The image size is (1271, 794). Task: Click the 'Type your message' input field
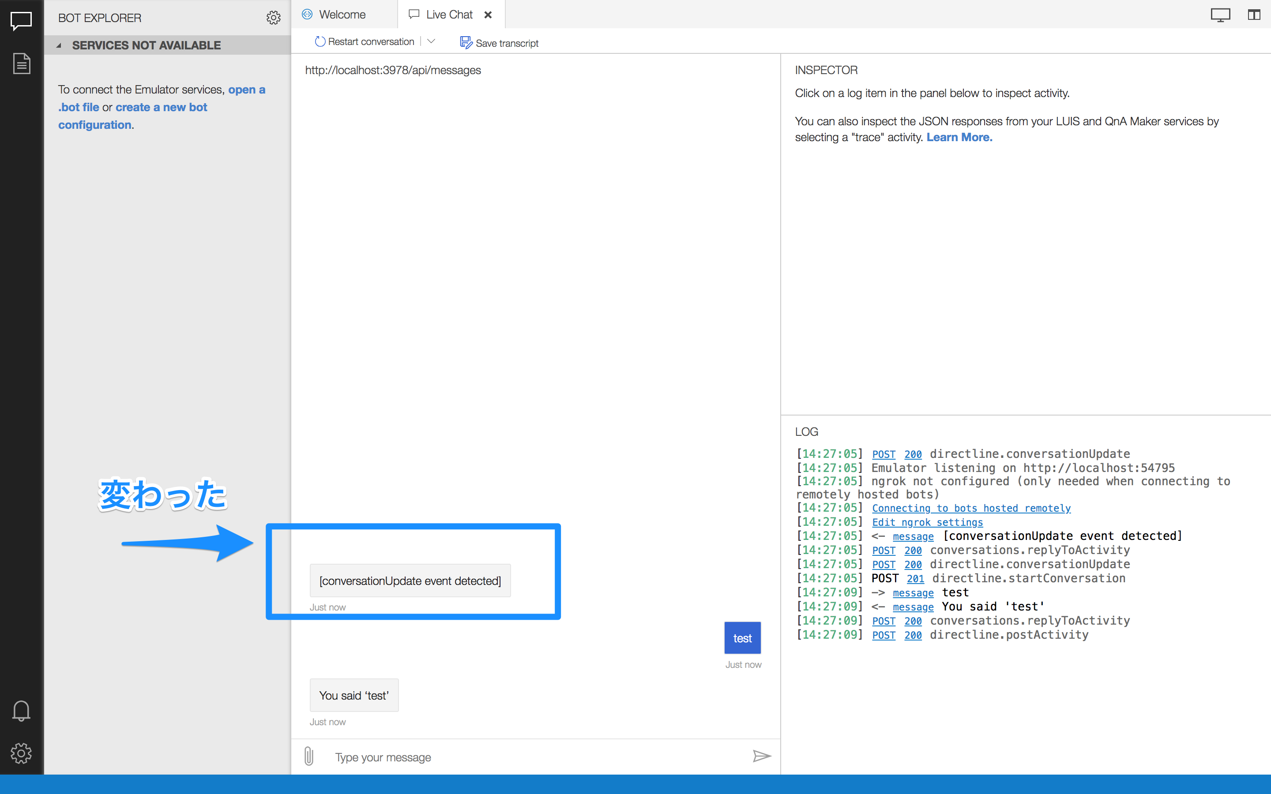point(538,757)
